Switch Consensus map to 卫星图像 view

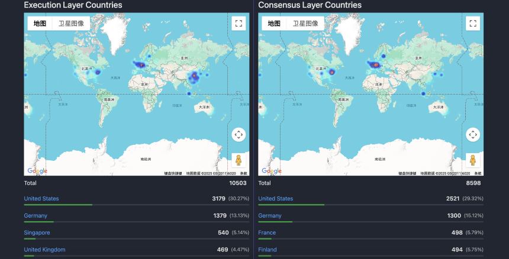pyautogui.click(x=305, y=24)
